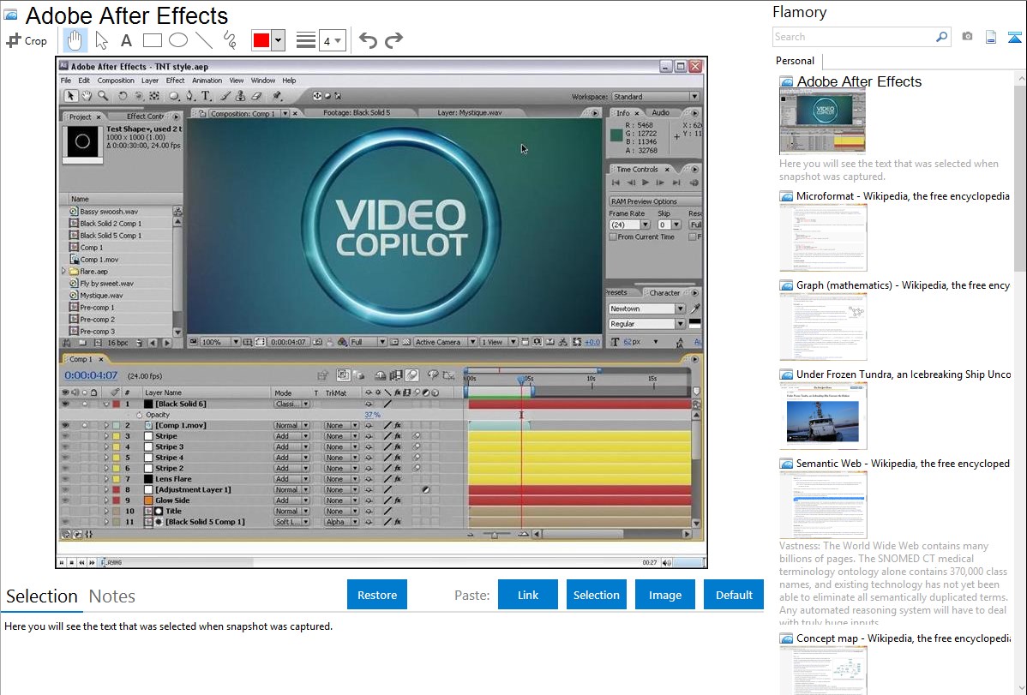The width and height of the screenshot is (1027, 695).
Task: Click the Paste Link button
Action: tap(528, 595)
